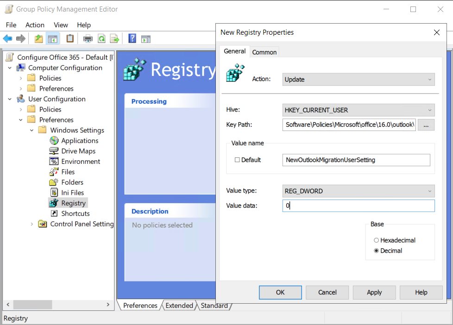The image size is (453, 325).
Task: Open the Shortcuts preference item
Action: tap(69, 213)
